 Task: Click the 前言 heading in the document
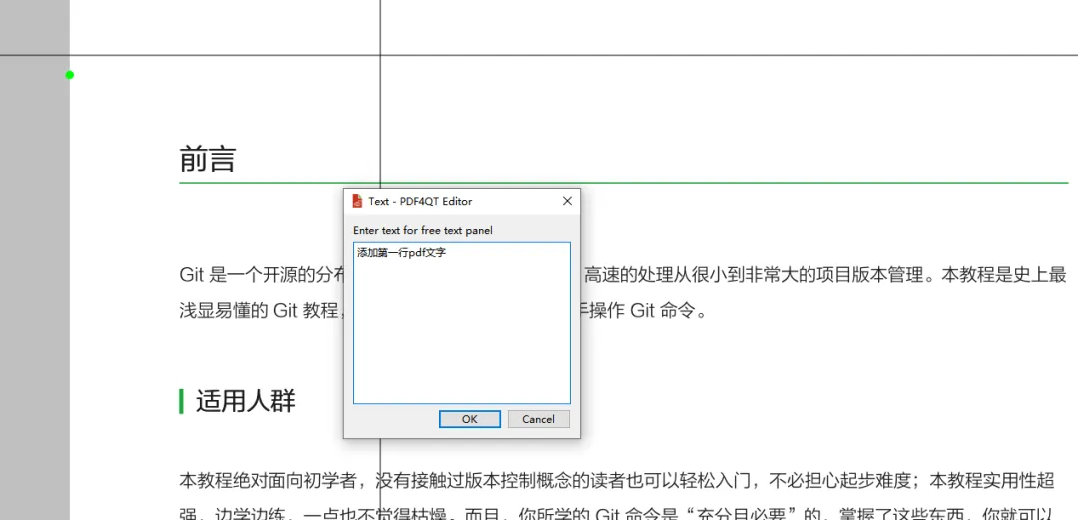208,159
